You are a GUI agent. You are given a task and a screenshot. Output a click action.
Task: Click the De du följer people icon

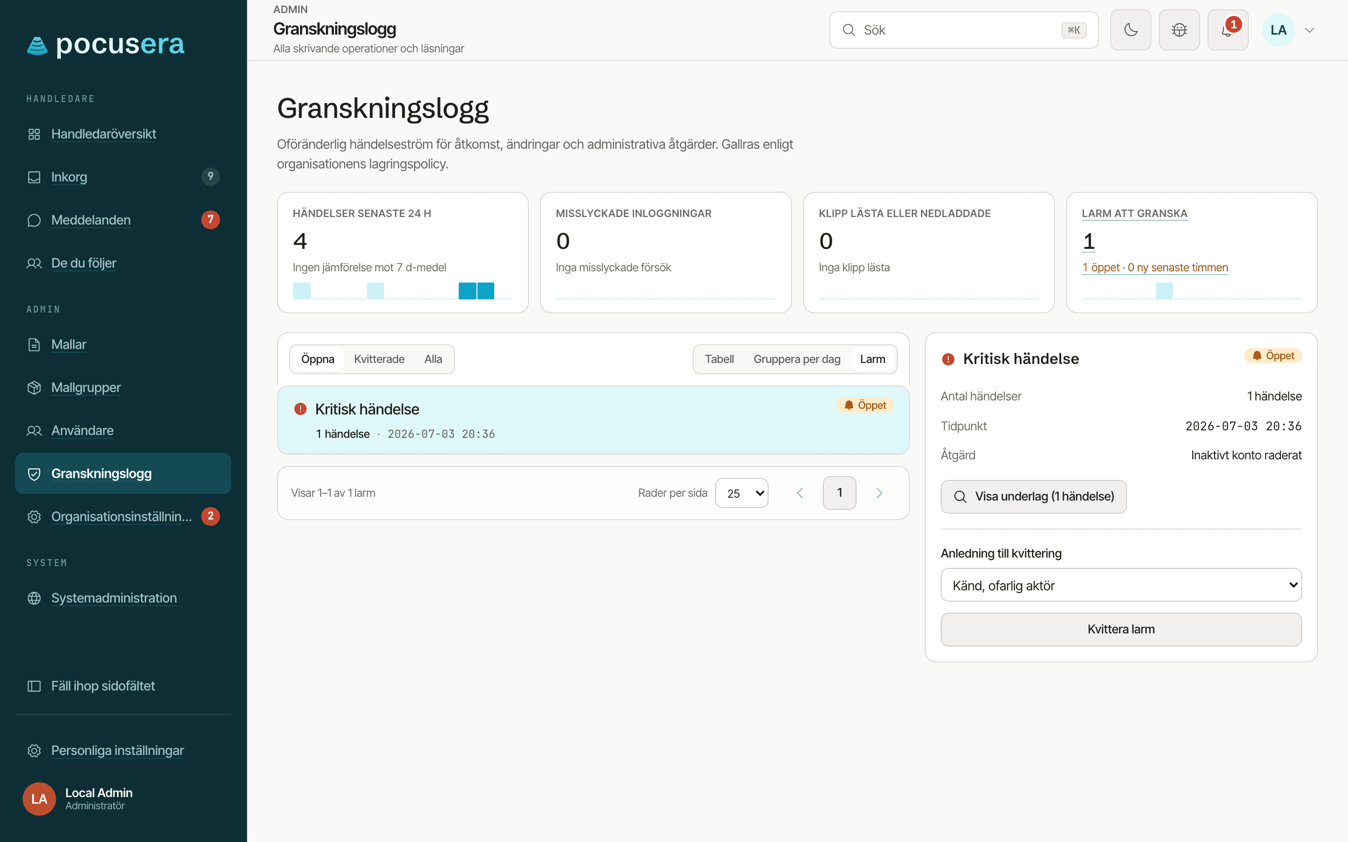34,263
